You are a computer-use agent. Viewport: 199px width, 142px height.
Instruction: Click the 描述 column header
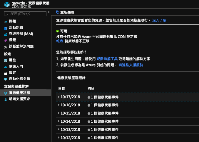(91, 89)
